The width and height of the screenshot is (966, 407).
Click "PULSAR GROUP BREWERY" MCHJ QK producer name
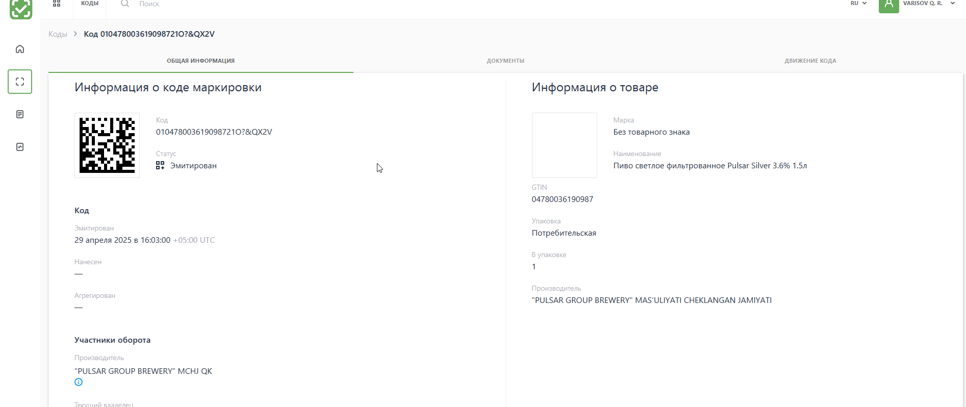[143, 371]
